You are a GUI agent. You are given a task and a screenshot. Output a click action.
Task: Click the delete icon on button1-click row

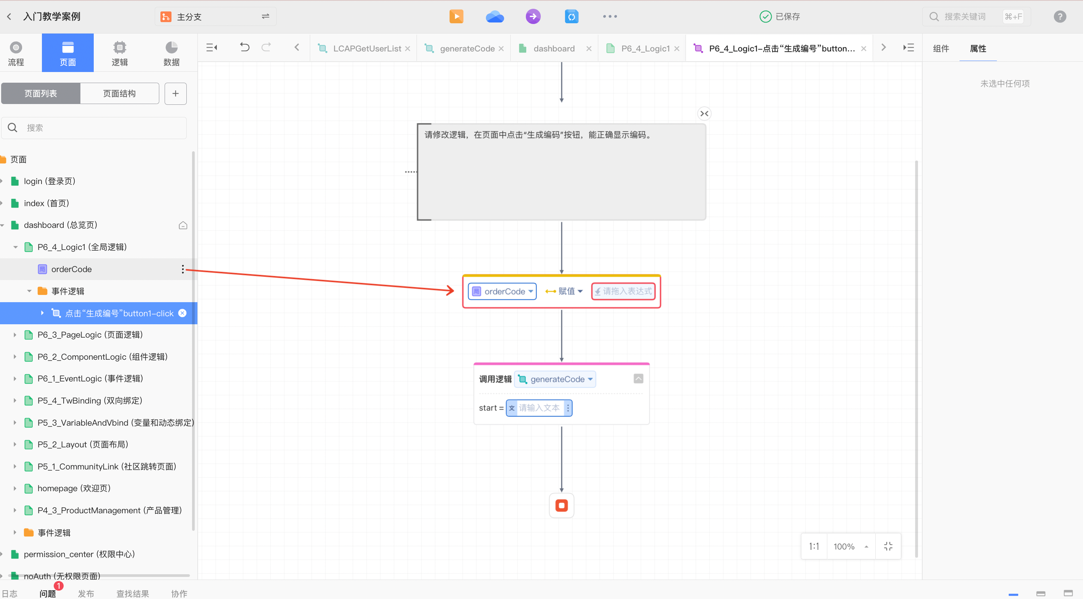(x=182, y=313)
